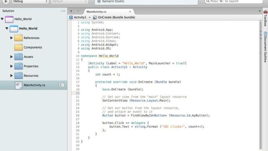Viewport: 268px width, 151px height.
Task: Click "button.Click += delegate" line
Action: coord(126,123)
